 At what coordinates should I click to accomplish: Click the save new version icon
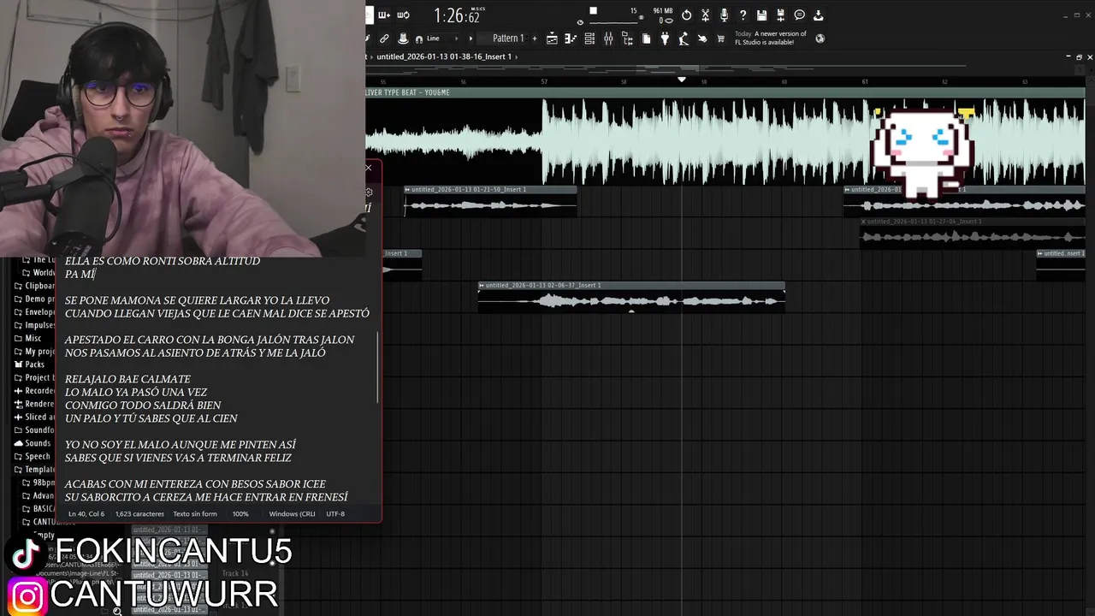pos(780,15)
